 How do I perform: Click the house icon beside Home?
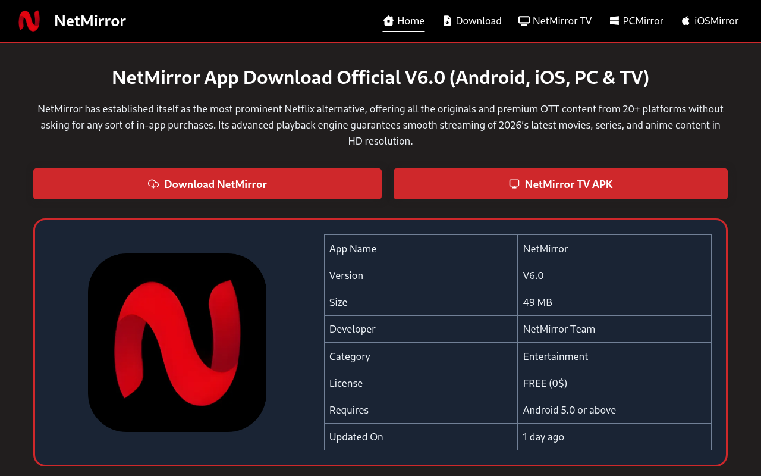pos(388,21)
